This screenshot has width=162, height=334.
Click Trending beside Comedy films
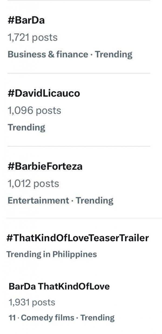[97, 318]
